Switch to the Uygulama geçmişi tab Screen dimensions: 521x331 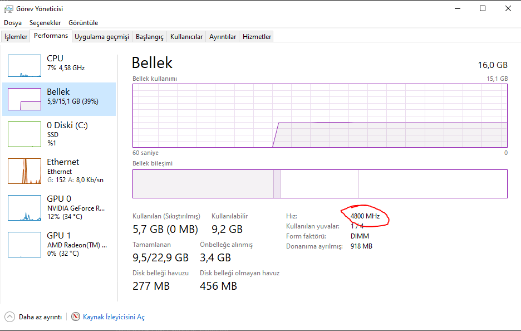[x=102, y=37]
